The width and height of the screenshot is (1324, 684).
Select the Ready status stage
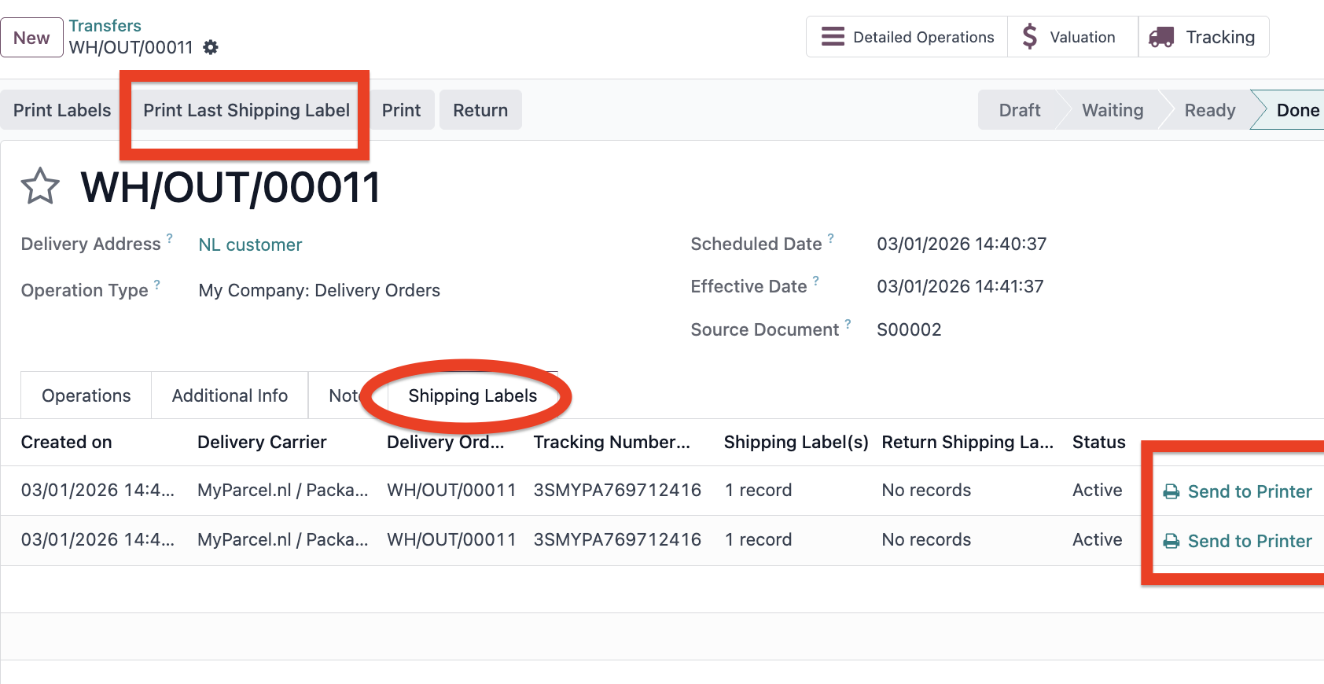(x=1209, y=110)
